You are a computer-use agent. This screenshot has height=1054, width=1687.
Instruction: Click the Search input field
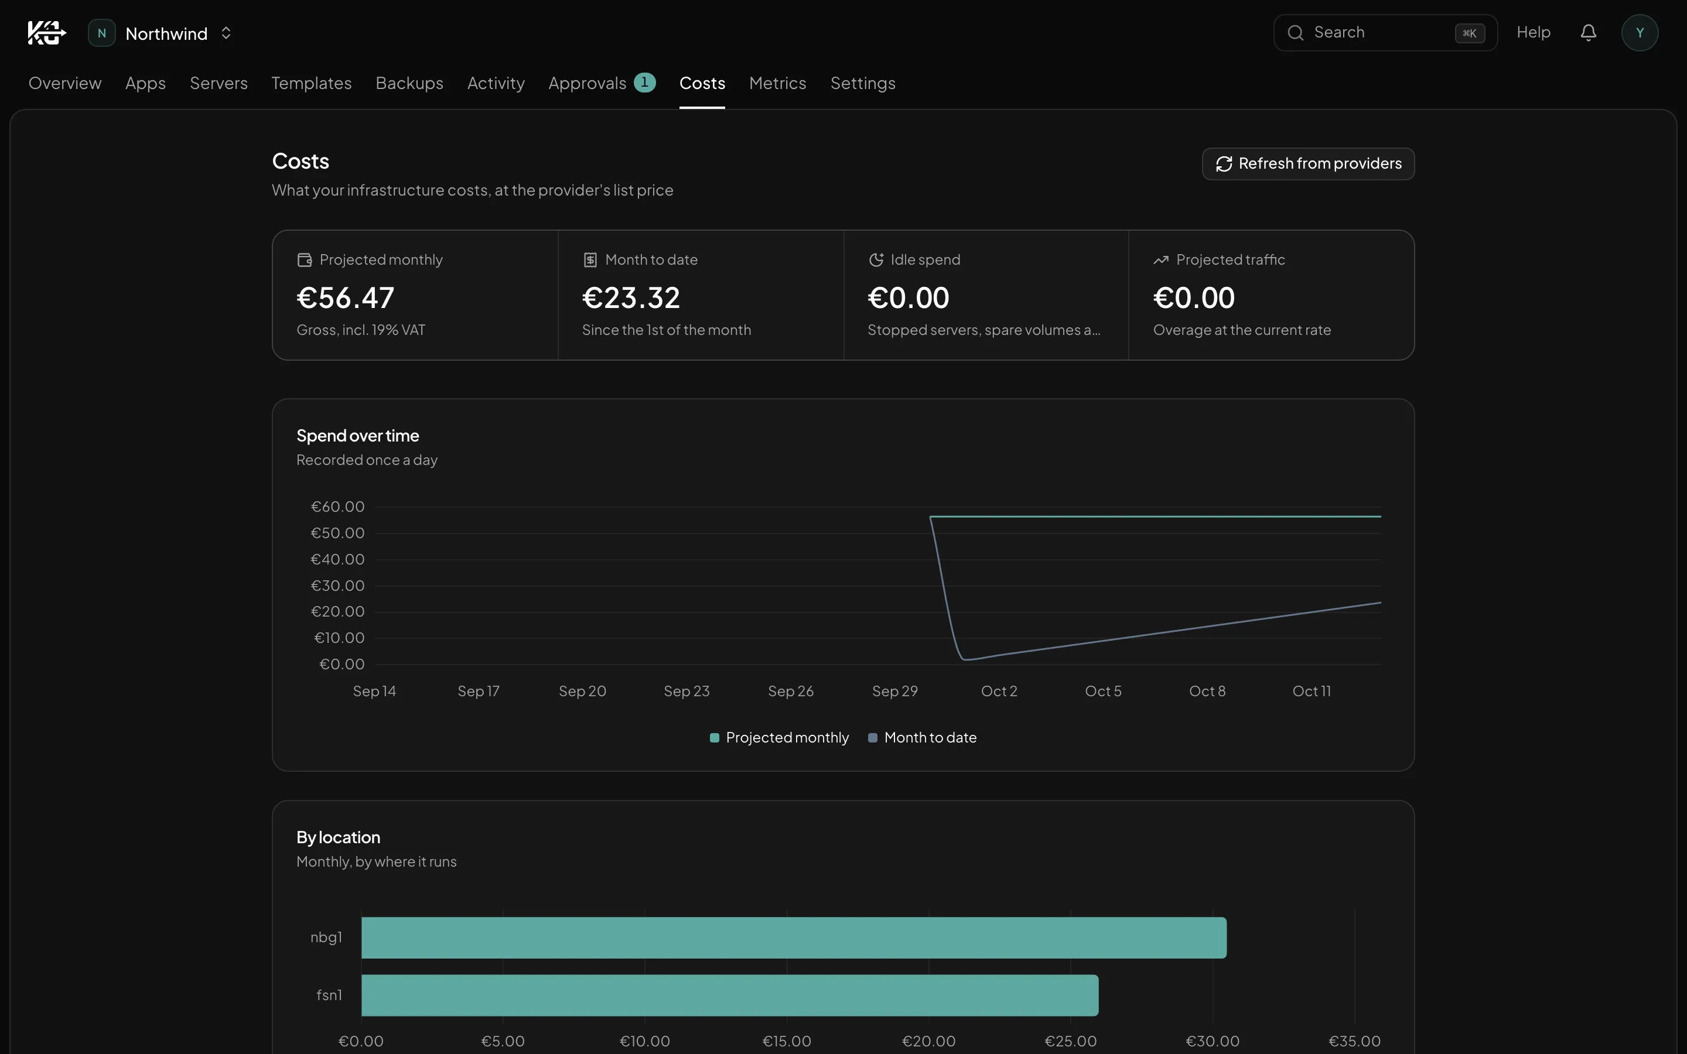tap(1385, 33)
